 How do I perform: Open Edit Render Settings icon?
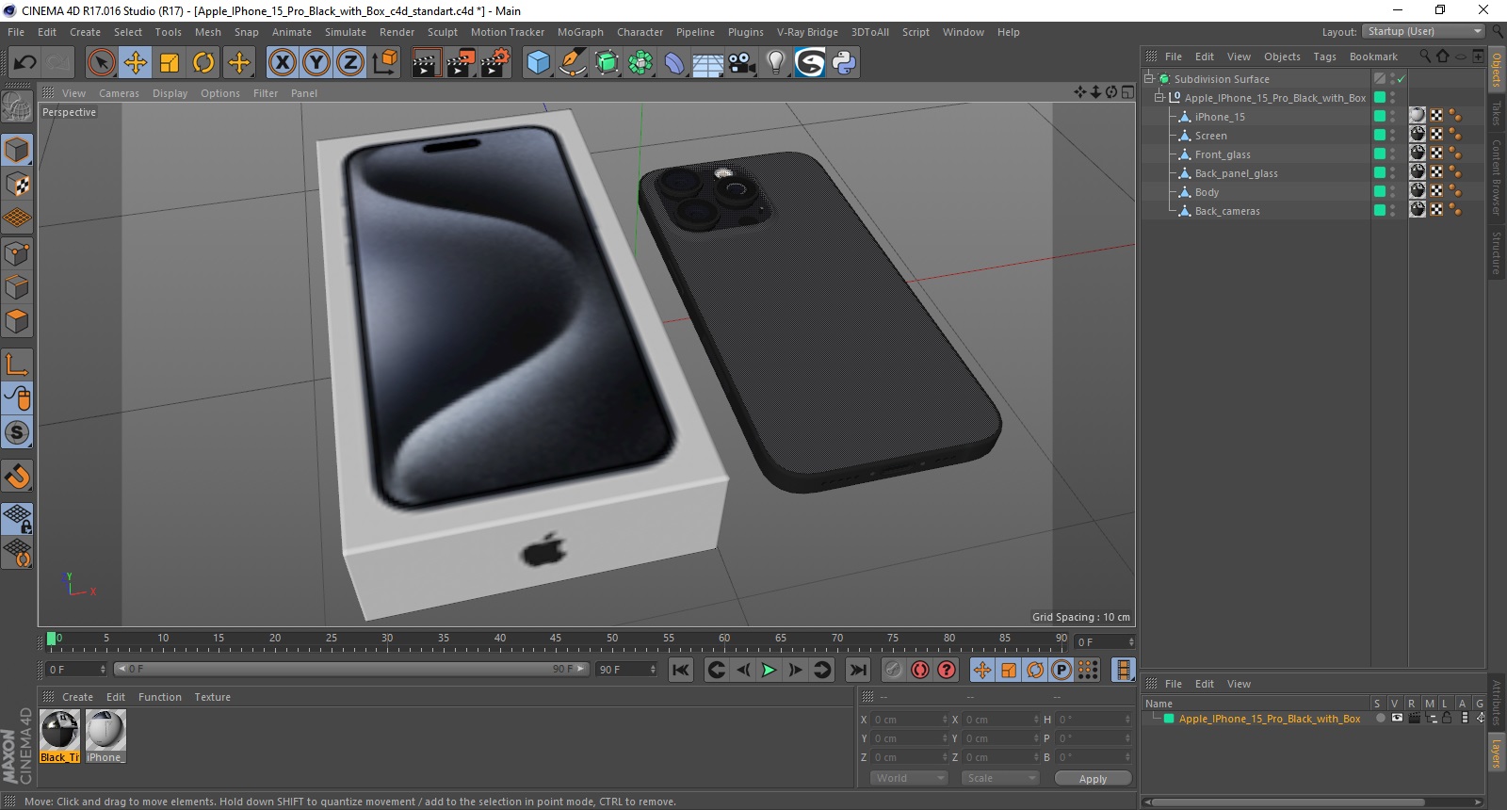pos(495,63)
